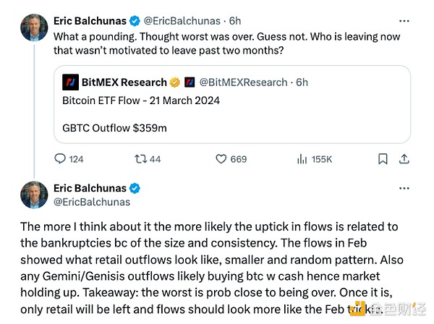Click @EricBalchunas handle under second tweet name

92,202
